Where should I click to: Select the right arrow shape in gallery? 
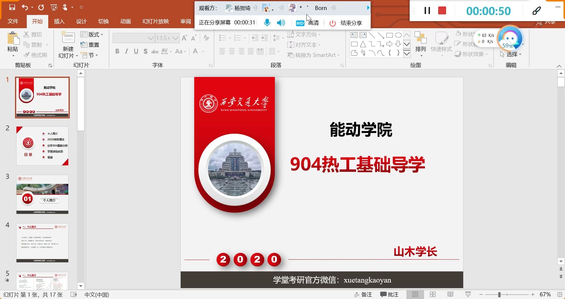pyautogui.click(x=390, y=44)
